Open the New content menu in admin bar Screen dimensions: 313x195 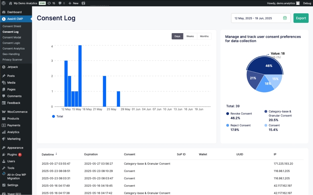73,3
